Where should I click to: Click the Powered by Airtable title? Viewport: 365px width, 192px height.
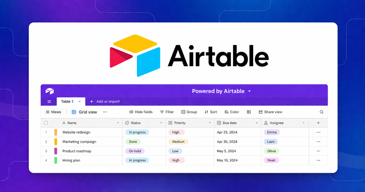click(218, 91)
